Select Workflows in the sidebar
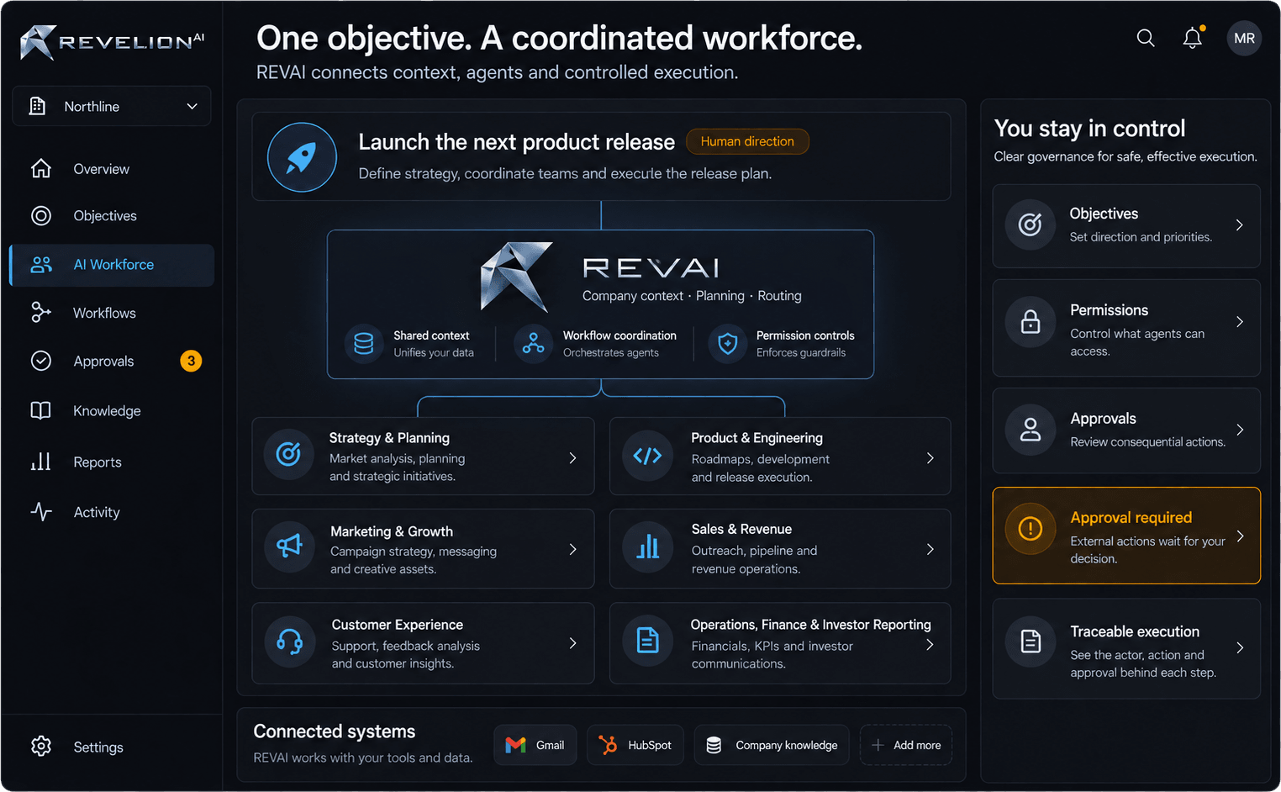 [112, 313]
